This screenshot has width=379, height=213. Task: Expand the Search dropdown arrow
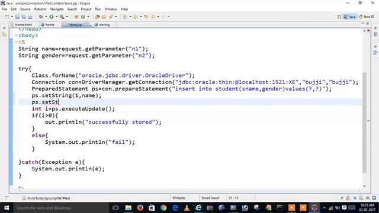pos(116,17)
